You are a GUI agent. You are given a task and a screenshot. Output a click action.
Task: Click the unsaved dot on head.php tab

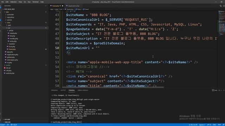click(x=63, y=6)
